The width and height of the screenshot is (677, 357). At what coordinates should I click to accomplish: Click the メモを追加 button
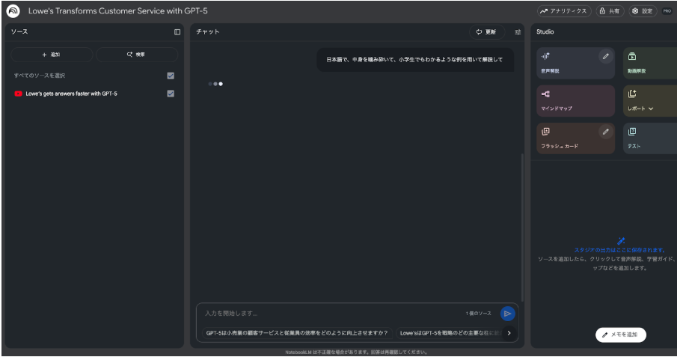pos(621,335)
